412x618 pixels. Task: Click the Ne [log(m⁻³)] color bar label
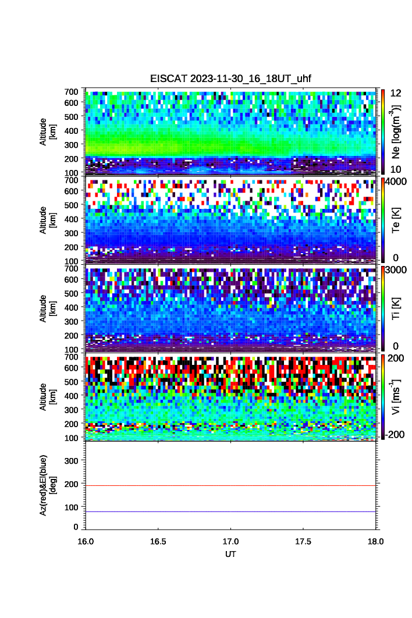pos(397,132)
